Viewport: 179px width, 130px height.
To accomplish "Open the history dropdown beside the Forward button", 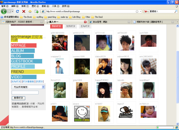I will (x=13, y=11).
